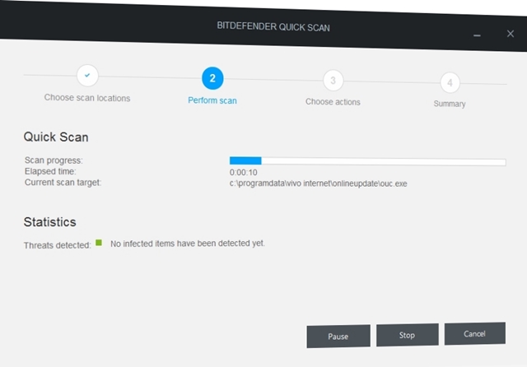Screen dimensions: 527x367
Task: Select step 4 circle icon
Action: pos(450,82)
